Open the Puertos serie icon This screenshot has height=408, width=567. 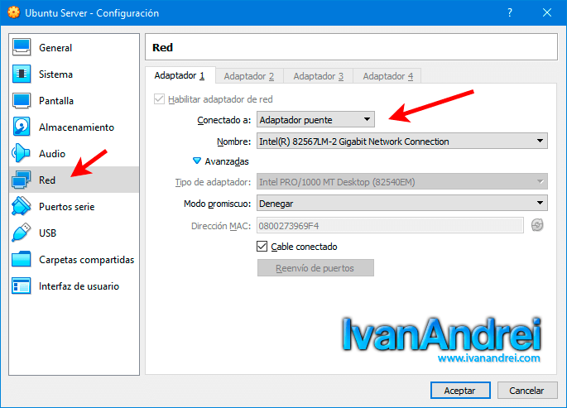pyautogui.click(x=22, y=206)
